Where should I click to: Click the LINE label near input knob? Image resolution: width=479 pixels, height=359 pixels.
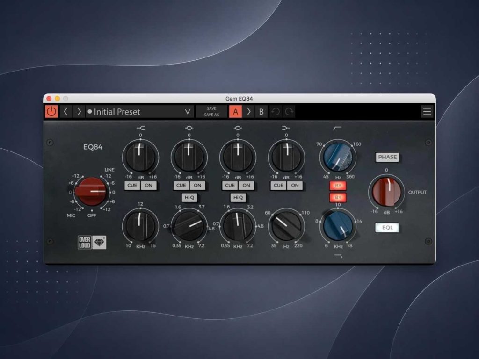click(x=109, y=170)
